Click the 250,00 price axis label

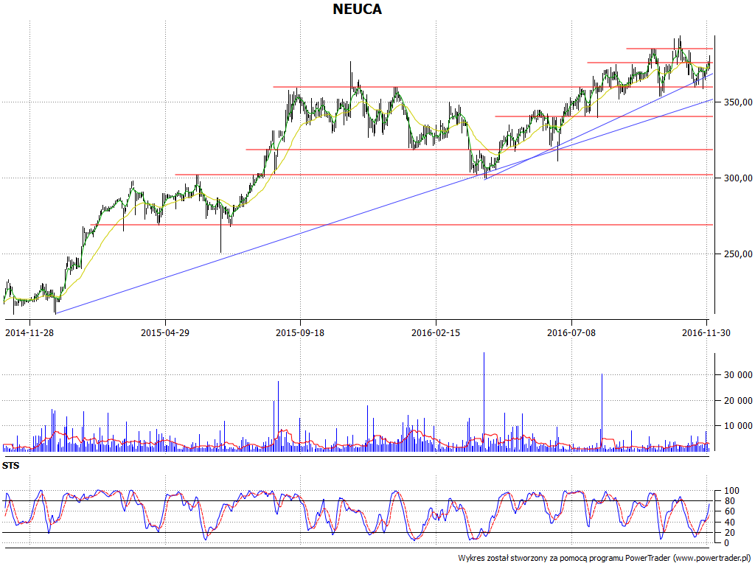tap(737, 254)
